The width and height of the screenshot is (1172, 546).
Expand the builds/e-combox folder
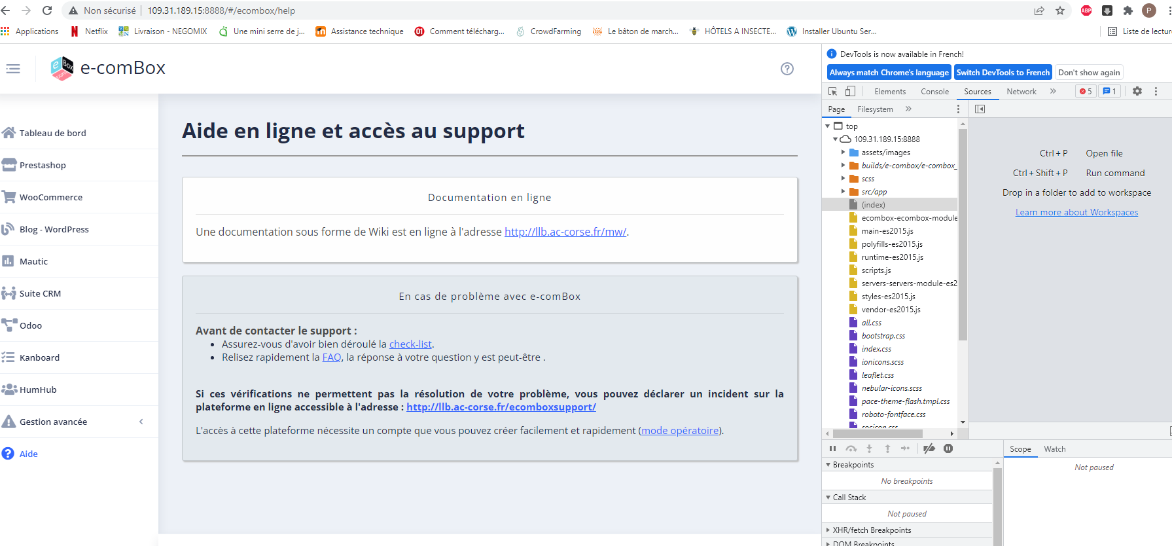point(843,165)
